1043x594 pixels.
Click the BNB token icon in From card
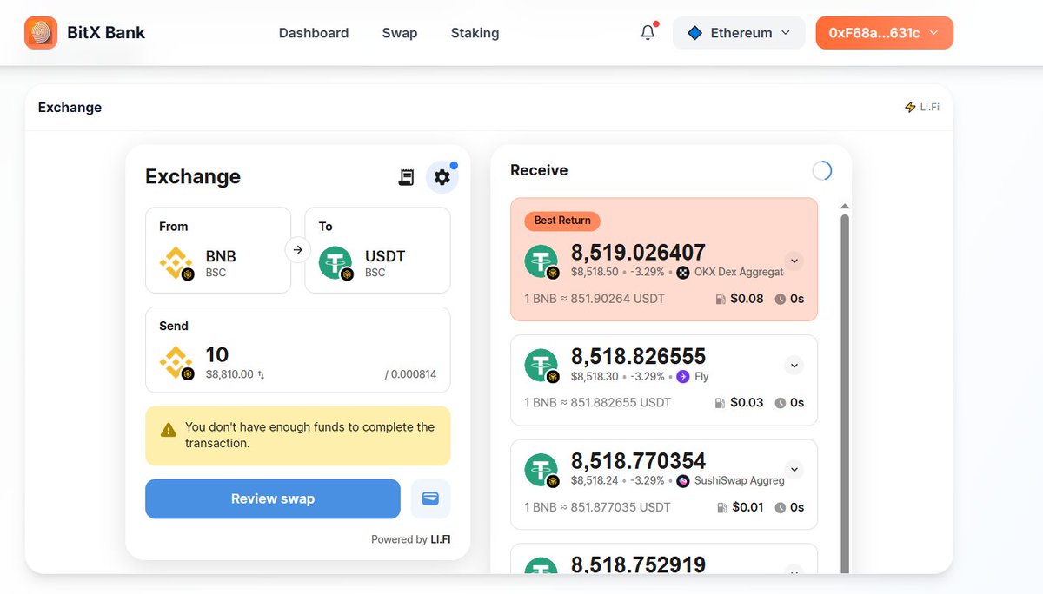[x=176, y=262]
